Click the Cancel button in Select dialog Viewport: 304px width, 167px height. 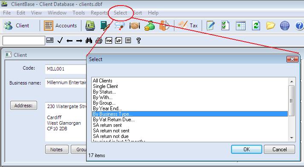click(x=279, y=149)
